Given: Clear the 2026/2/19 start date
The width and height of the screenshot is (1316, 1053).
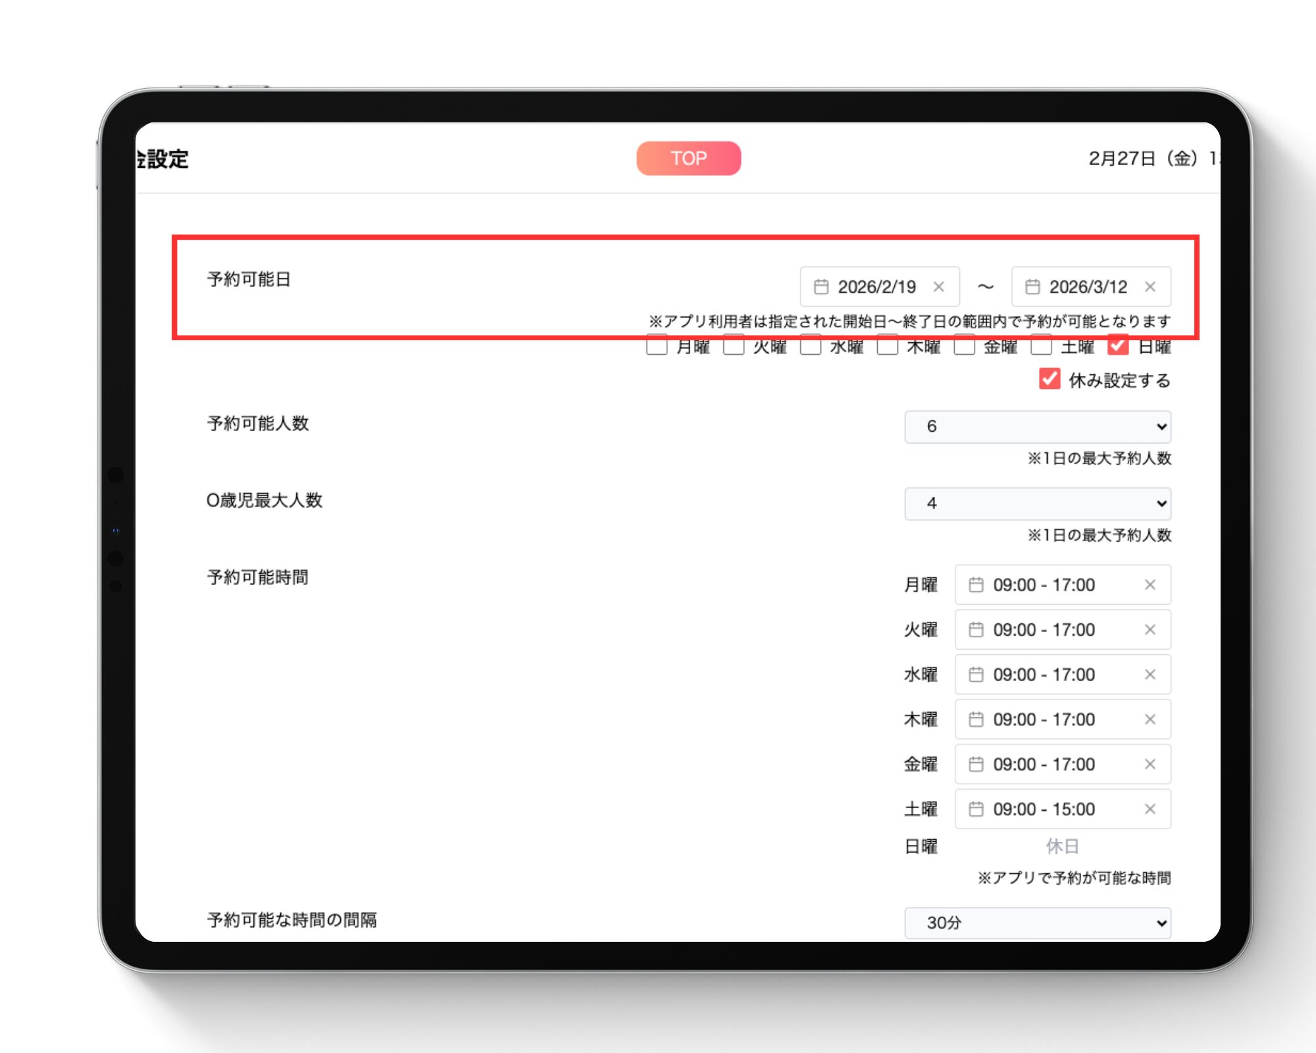Looking at the screenshot, I should (x=939, y=287).
